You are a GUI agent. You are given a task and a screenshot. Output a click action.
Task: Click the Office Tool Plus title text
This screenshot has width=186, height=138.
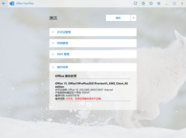tap(25, 3)
